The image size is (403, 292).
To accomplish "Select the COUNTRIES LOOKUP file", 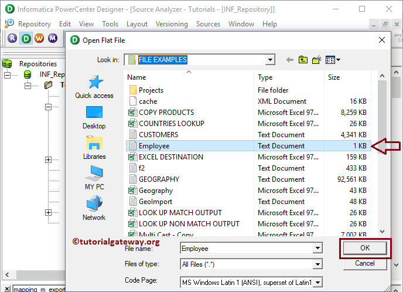I will [x=166, y=124].
